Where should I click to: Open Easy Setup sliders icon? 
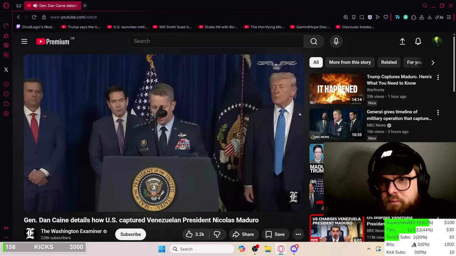449,17
